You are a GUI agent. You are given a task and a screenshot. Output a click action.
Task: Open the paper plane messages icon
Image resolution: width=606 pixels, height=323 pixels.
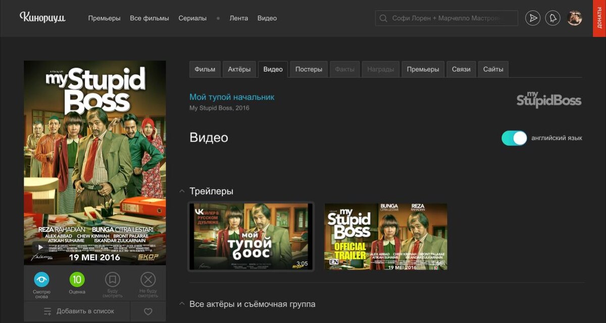point(532,18)
